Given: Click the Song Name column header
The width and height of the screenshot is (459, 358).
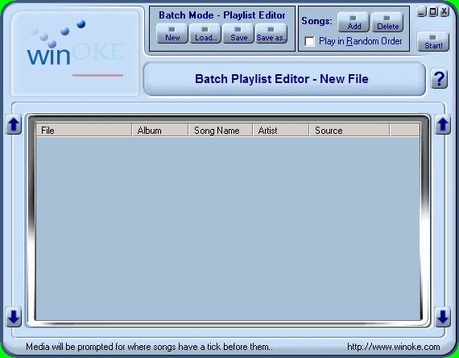Looking at the screenshot, I should click(x=221, y=130).
